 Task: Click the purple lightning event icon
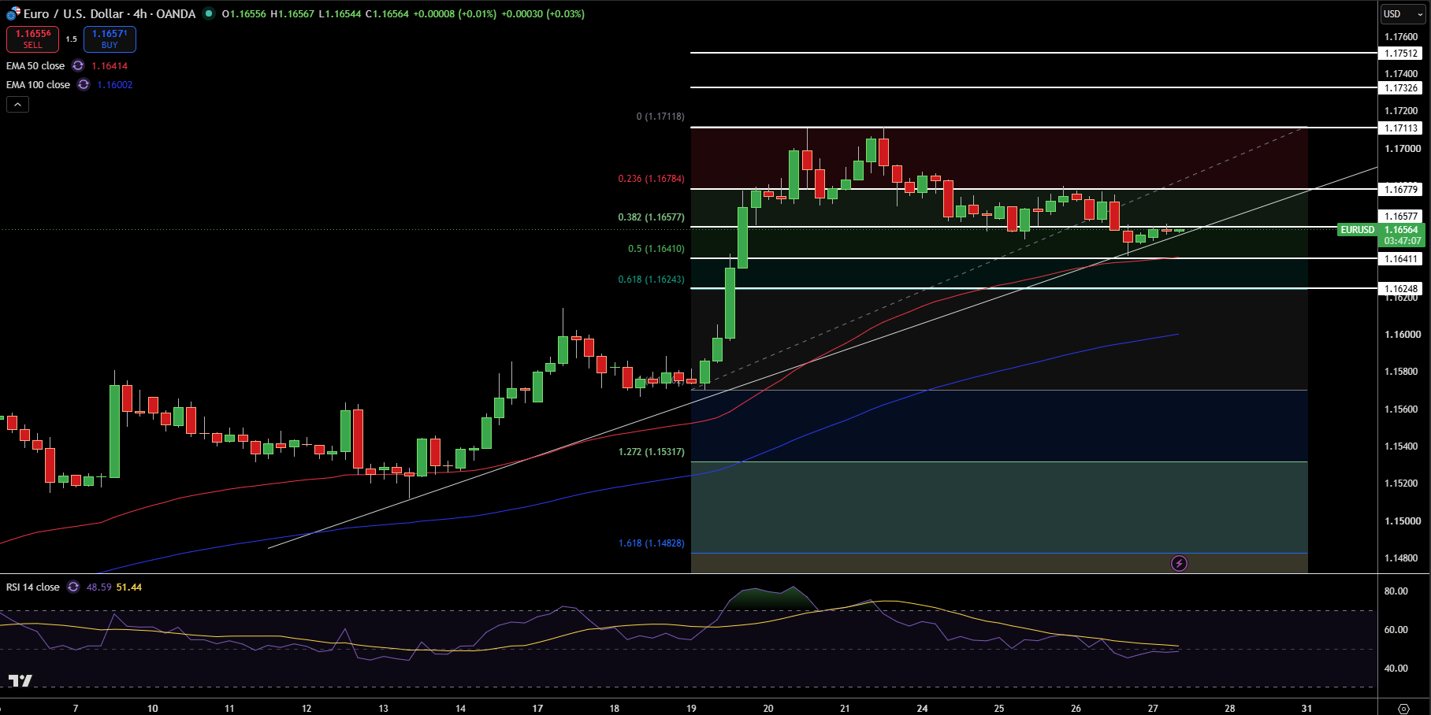(1179, 563)
